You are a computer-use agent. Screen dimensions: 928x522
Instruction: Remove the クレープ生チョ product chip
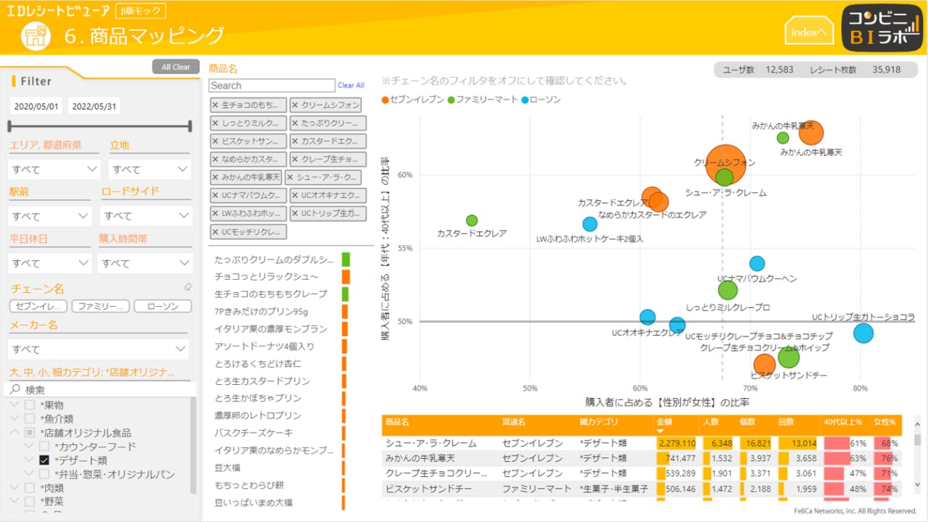295,159
